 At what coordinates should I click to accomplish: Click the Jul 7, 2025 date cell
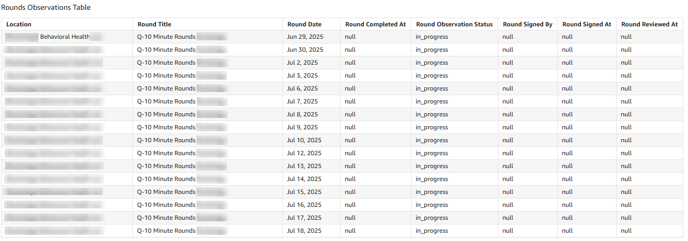click(x=302, y=101)
